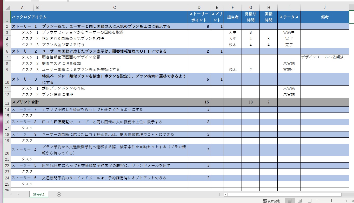This screenshot has width=354, height=203.
Task: Click the 見積り時間 header cell
Action: click(x=251, y=17)
